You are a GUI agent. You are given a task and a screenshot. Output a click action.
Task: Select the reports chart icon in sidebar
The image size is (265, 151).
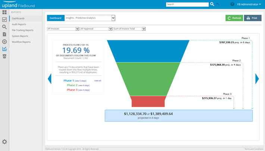(x=4, y=49)
